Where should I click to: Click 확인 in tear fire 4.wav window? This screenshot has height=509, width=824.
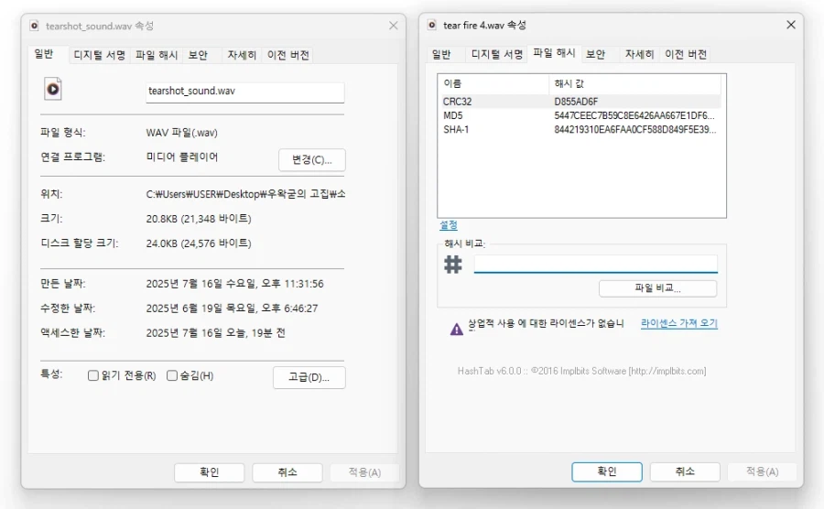[x=607, y=471]
